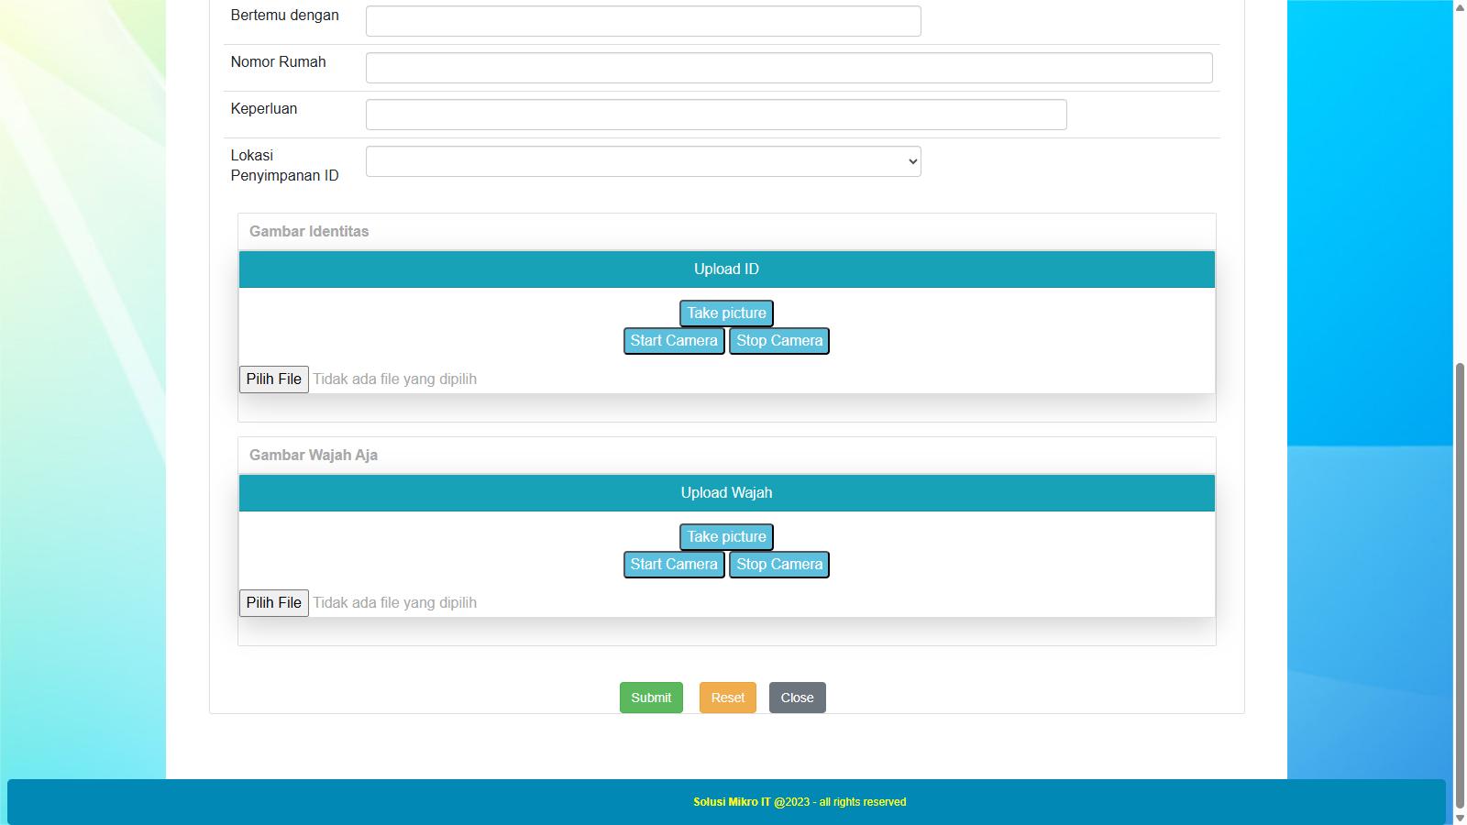Image resolution: width=1467 pixels, height=825 pixels.
Task: Start Camera in the Upload Wajah section
Action: (673, 565)
